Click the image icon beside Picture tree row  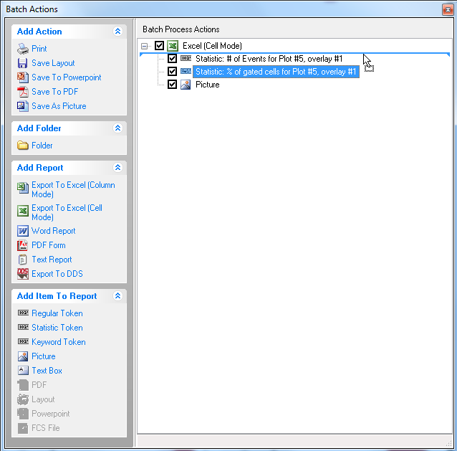click(x=186, y=85)
